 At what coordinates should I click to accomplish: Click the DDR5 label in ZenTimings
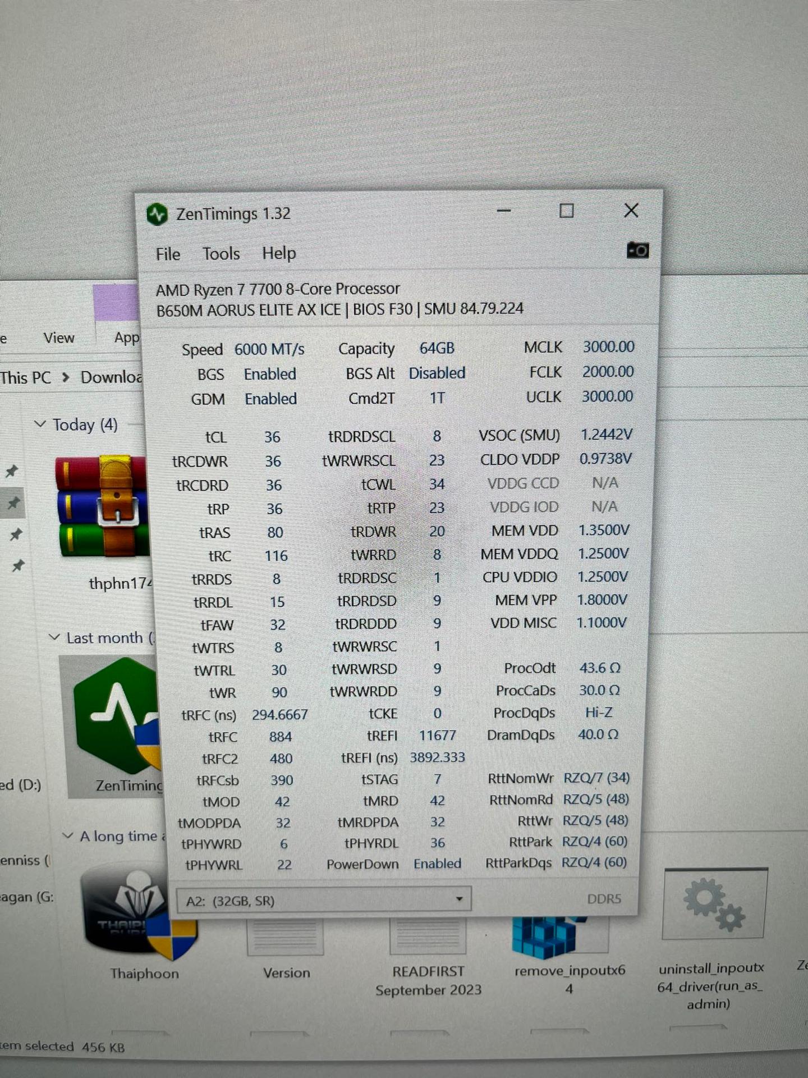604,899
